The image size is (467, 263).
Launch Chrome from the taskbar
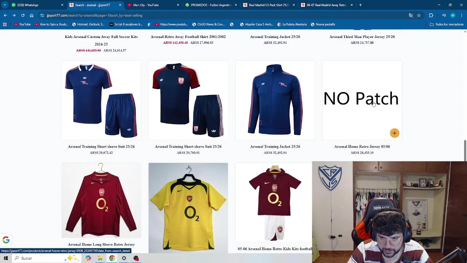pos(112,258)
